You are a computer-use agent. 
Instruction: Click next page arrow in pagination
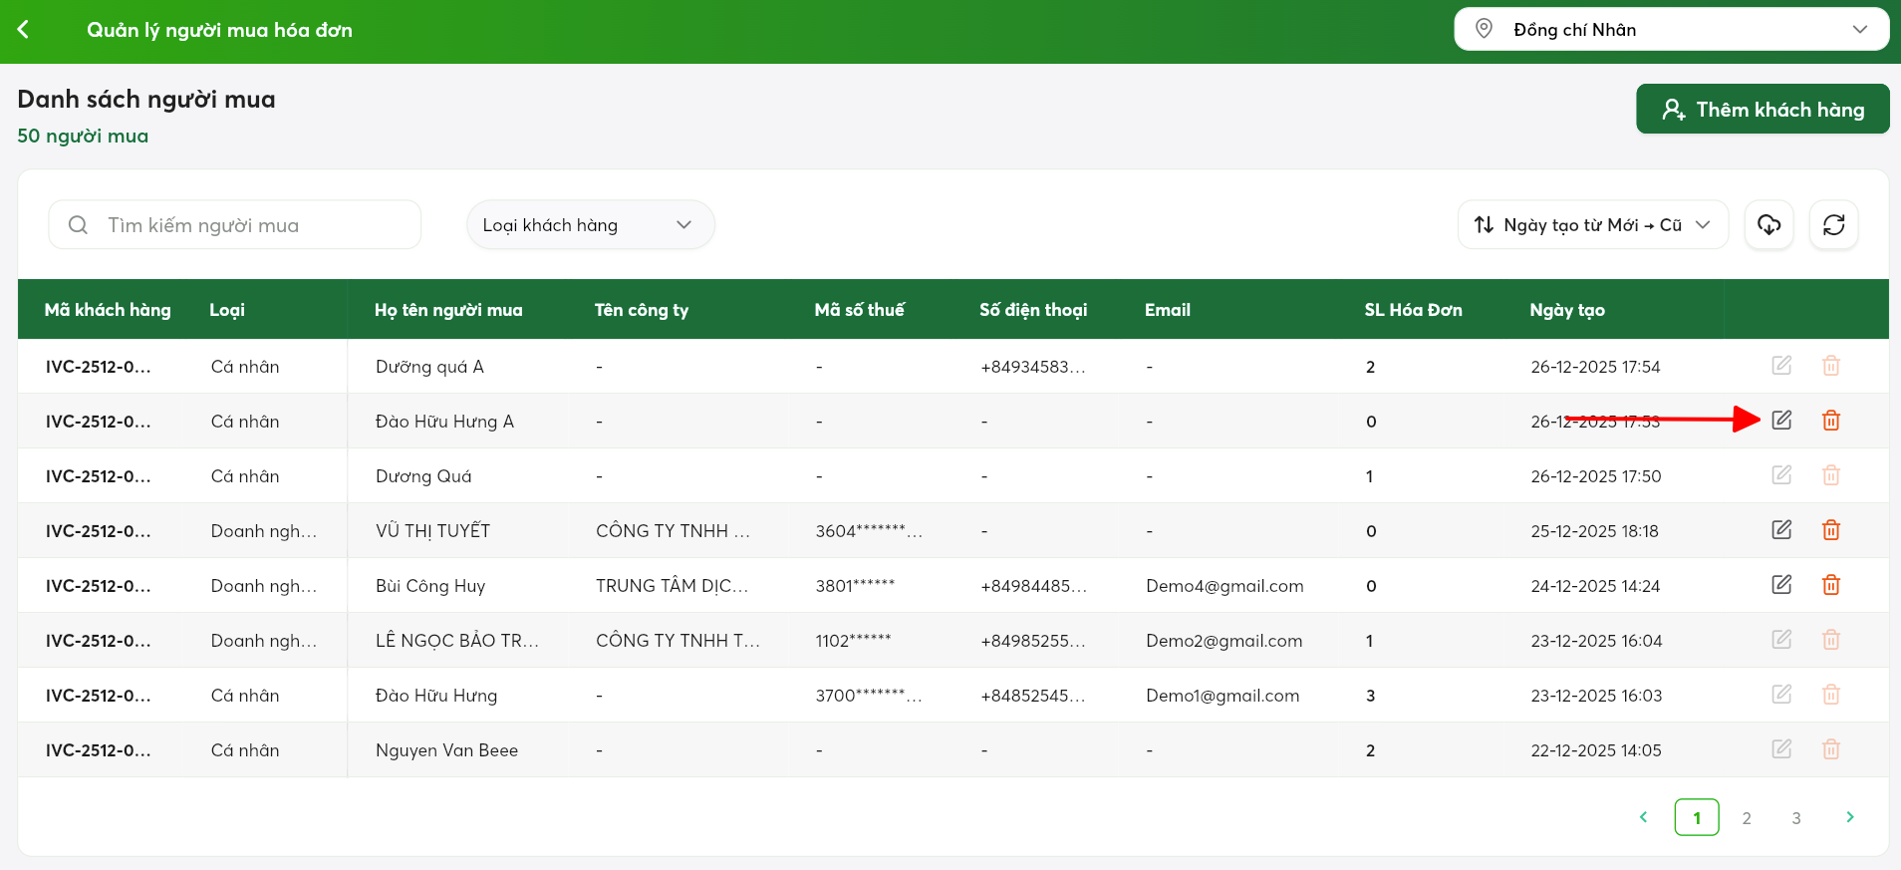pos(1849,817)
